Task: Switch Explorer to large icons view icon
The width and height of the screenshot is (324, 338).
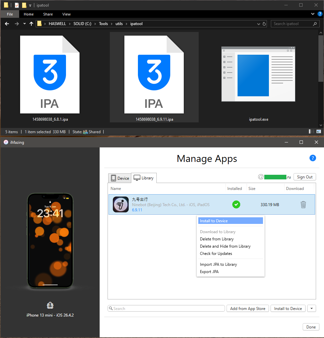Action: pyautogui.click(x=319, y=132)
